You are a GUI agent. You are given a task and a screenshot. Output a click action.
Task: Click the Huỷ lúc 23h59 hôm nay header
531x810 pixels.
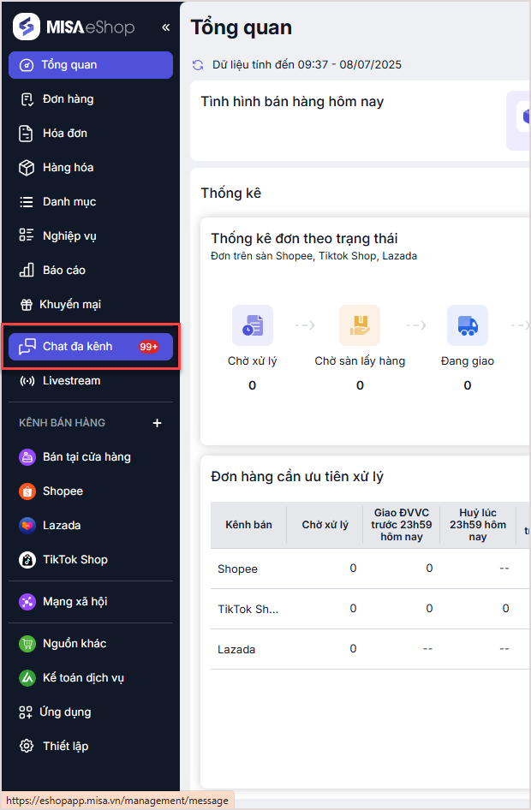point(478,525)
